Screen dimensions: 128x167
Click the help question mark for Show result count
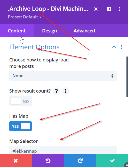pyautogui.click(x=56, y=91)
